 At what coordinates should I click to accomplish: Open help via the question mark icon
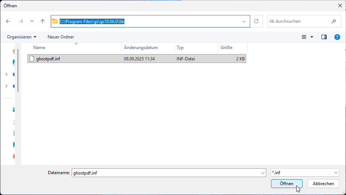pos(337,37)
